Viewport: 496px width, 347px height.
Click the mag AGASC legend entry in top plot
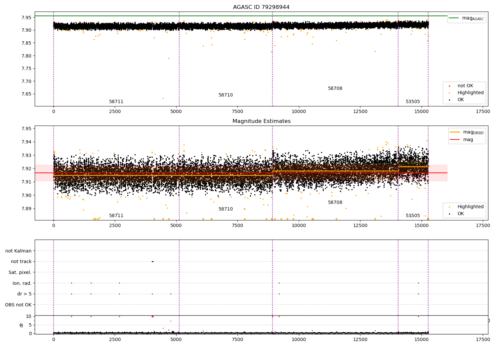[467, 18]
